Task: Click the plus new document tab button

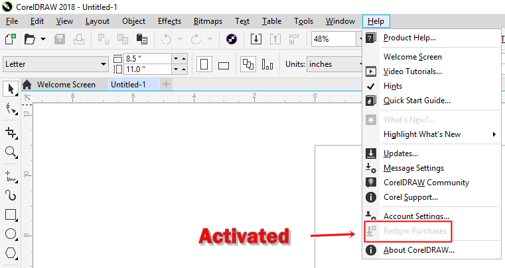Action: coord(166,84)
